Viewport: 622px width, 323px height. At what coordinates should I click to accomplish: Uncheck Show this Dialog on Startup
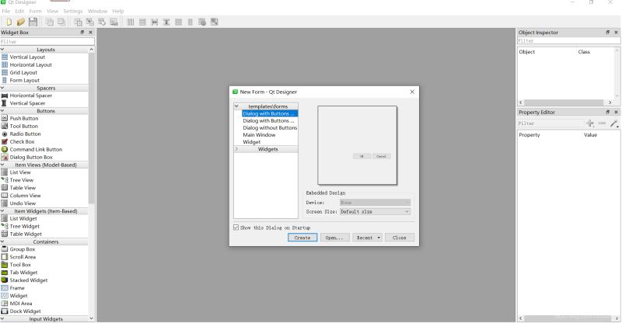tap(237, 227)
